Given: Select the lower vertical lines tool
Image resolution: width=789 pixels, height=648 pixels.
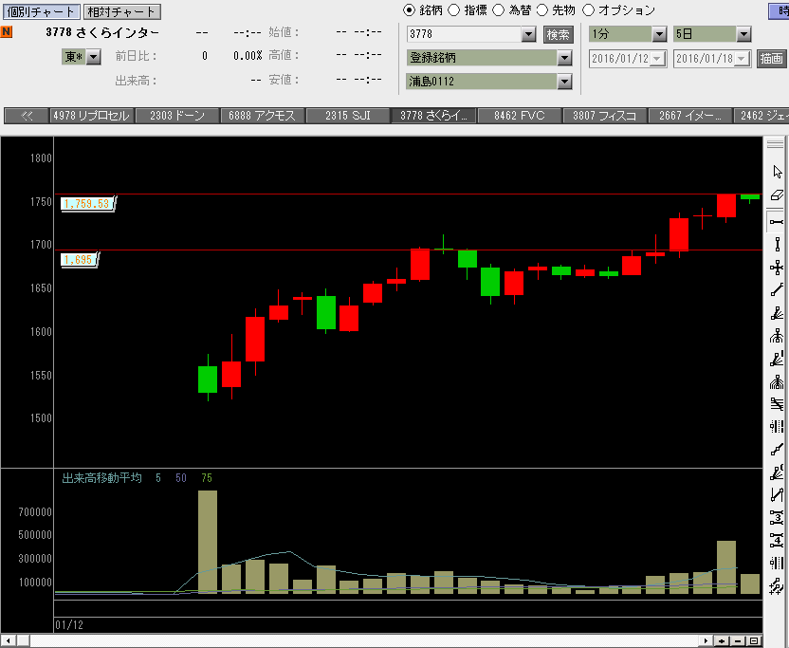Looking at the screenshot, I should tap(777, 564).
